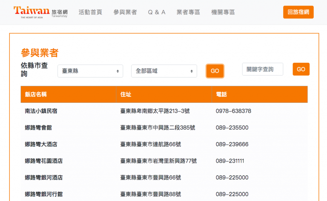
Task: Select the 娜路彎大酒店 hotel name
Action: pos(41,144)
